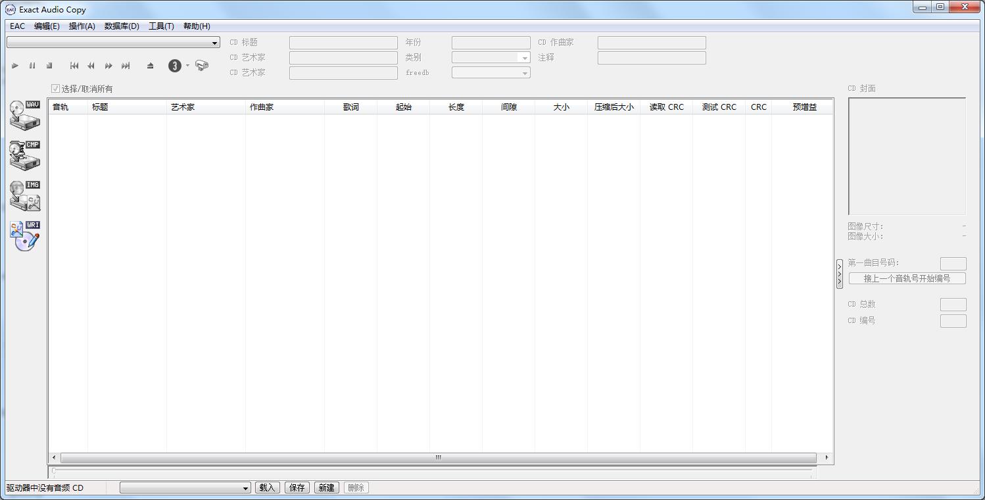
Task: Open the arrow beside the number 3 icon
Action: (x=187, y=66)
